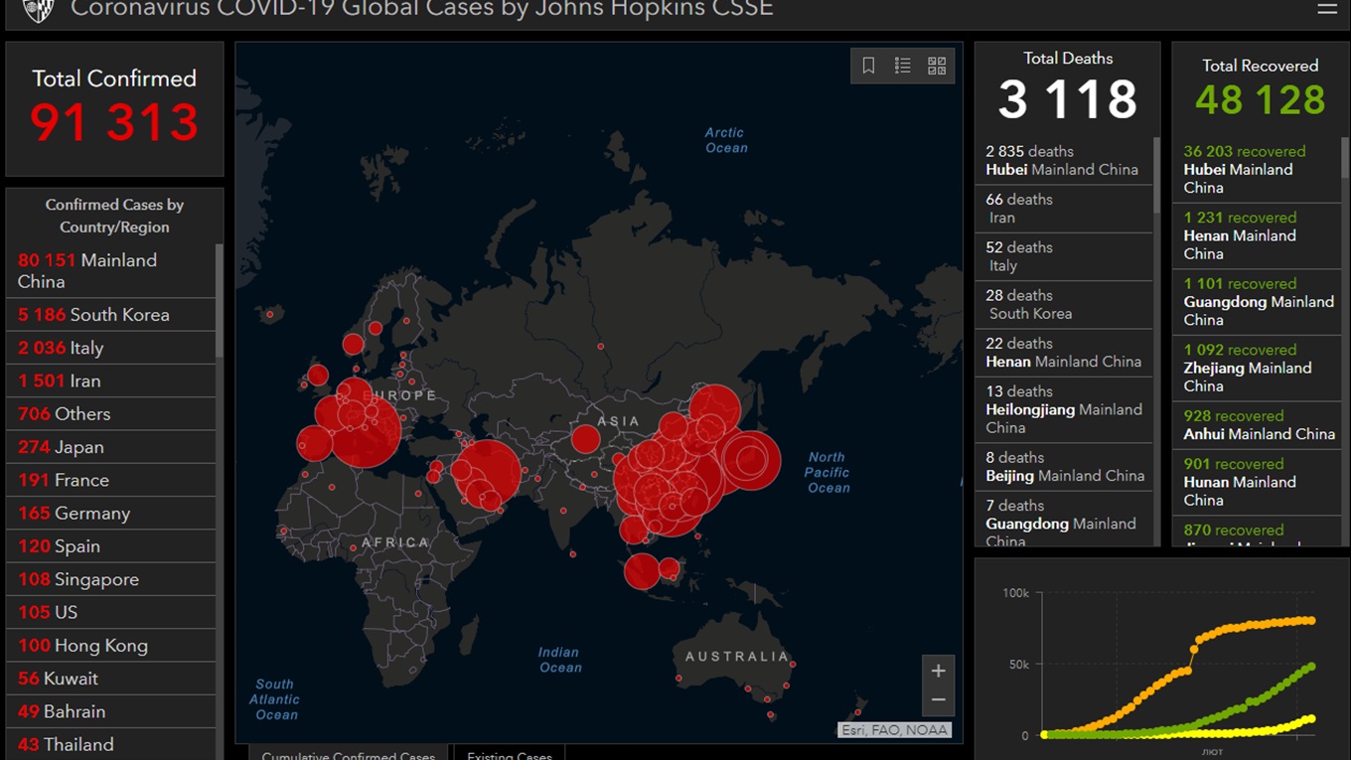The image size is (1351, 760).
Task: Click the Confirmed Cases by Country/Region heading
Action: [114, 216]
